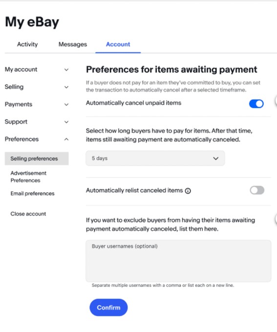Viewport: 277px width, 332px height.
Task: Focus the Buyer usernames text area
Action: click(178, 261)
